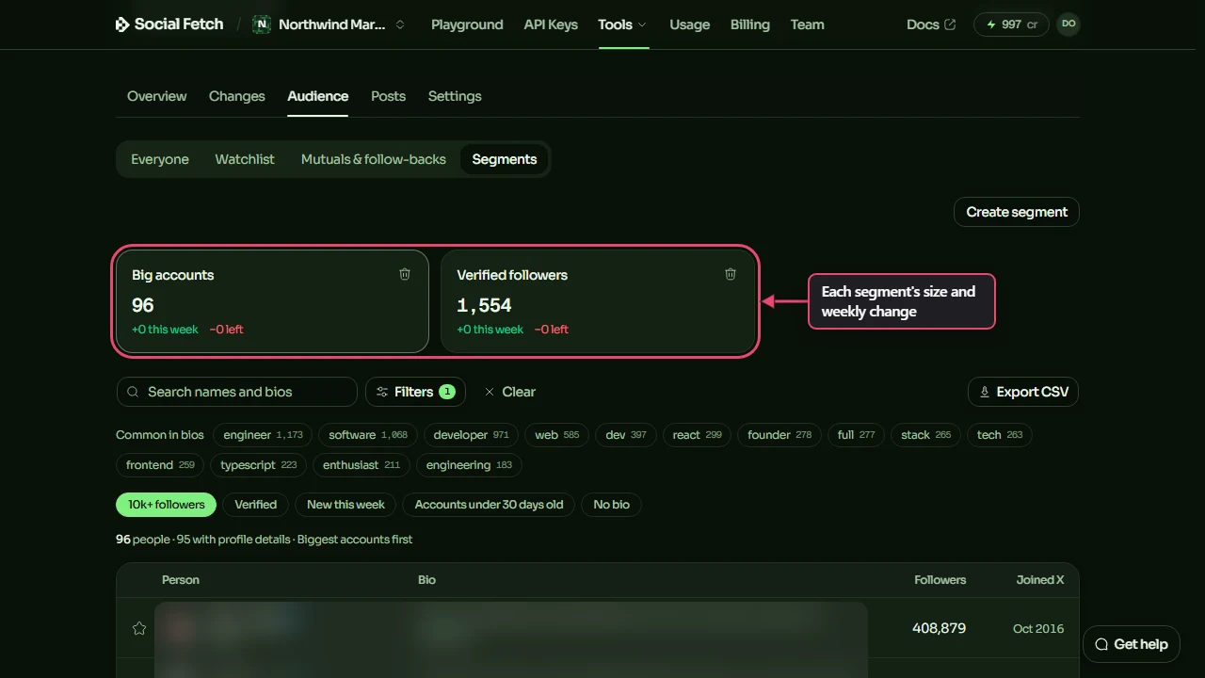Screen dimensions: 1205x678
Task: Delete the Verified followers segment
Action: click(x=730, y=274)
